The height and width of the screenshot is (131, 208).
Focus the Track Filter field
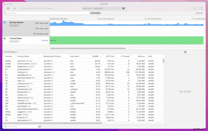click(x=46, y=13)
